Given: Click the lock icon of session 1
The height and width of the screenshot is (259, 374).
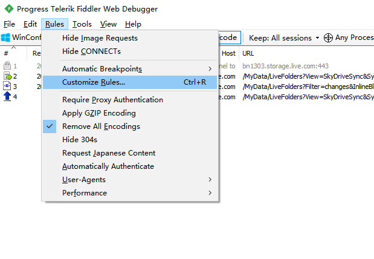Looking at the screenshot, I should [x=7, y=65].
